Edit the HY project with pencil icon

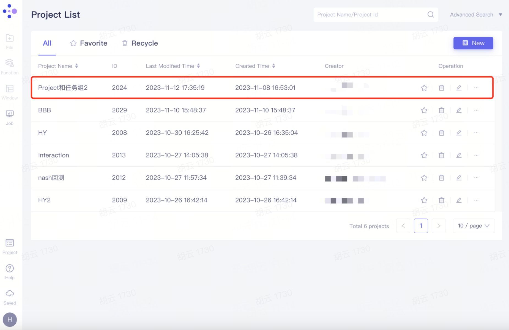coord(459,133)
